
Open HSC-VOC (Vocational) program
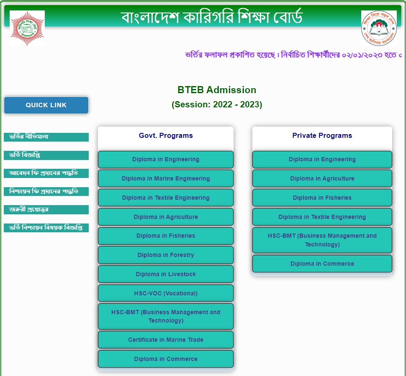pos(166,293)
